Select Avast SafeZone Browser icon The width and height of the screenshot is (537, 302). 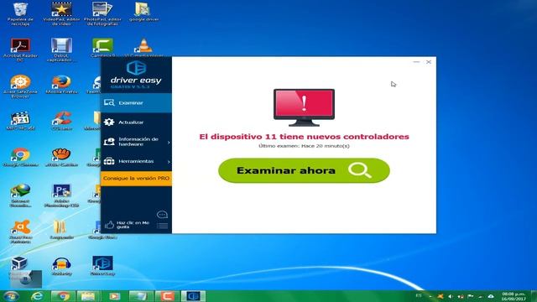(x=20, y=86)
